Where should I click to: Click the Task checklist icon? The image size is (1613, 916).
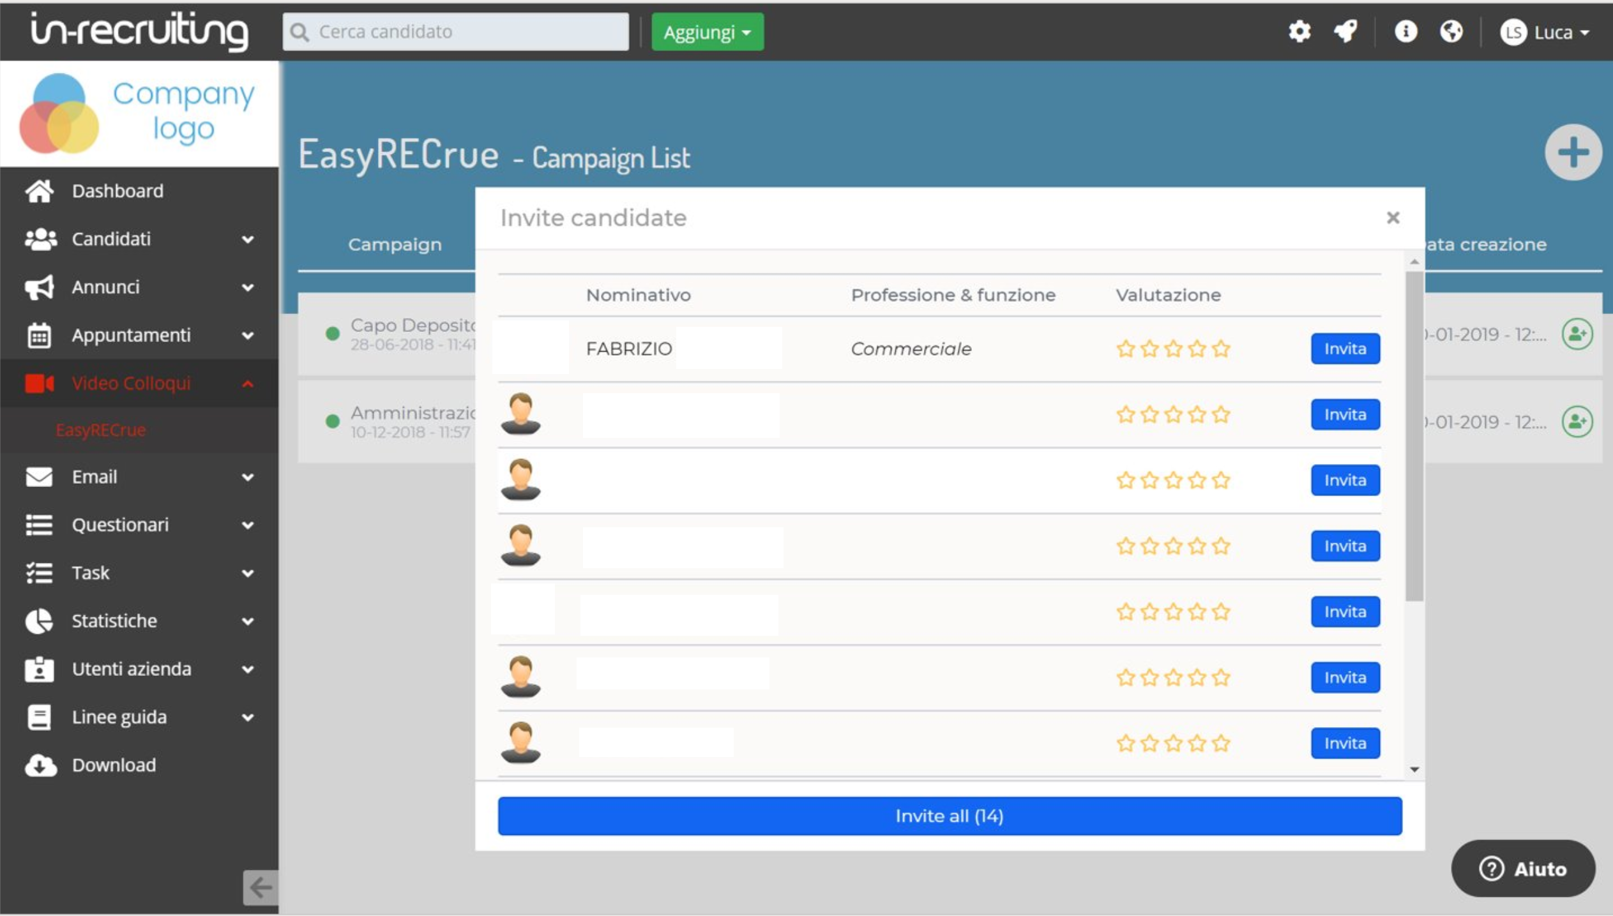(39, 573)
